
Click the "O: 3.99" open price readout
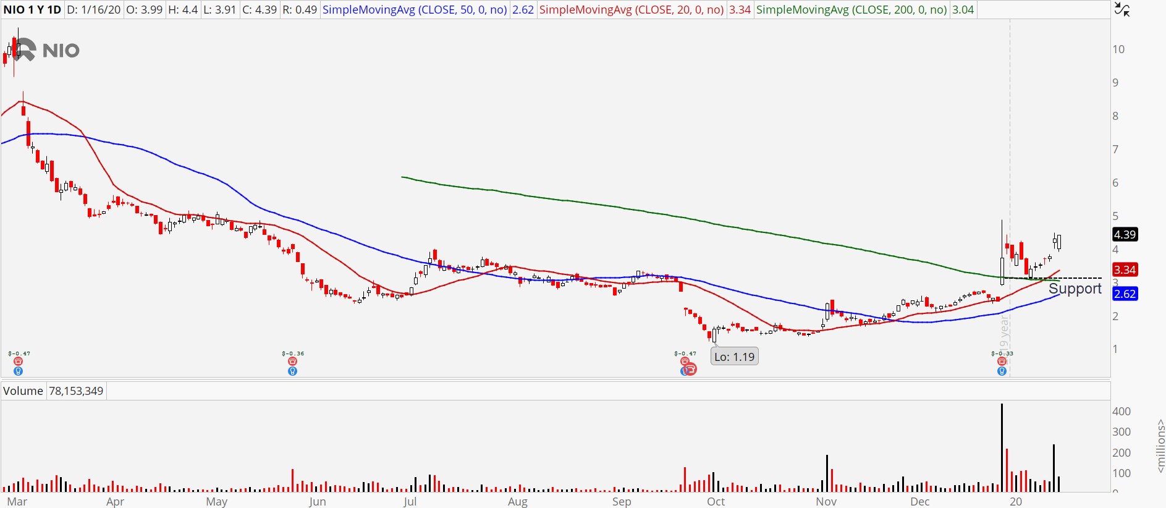pos(145,10)
